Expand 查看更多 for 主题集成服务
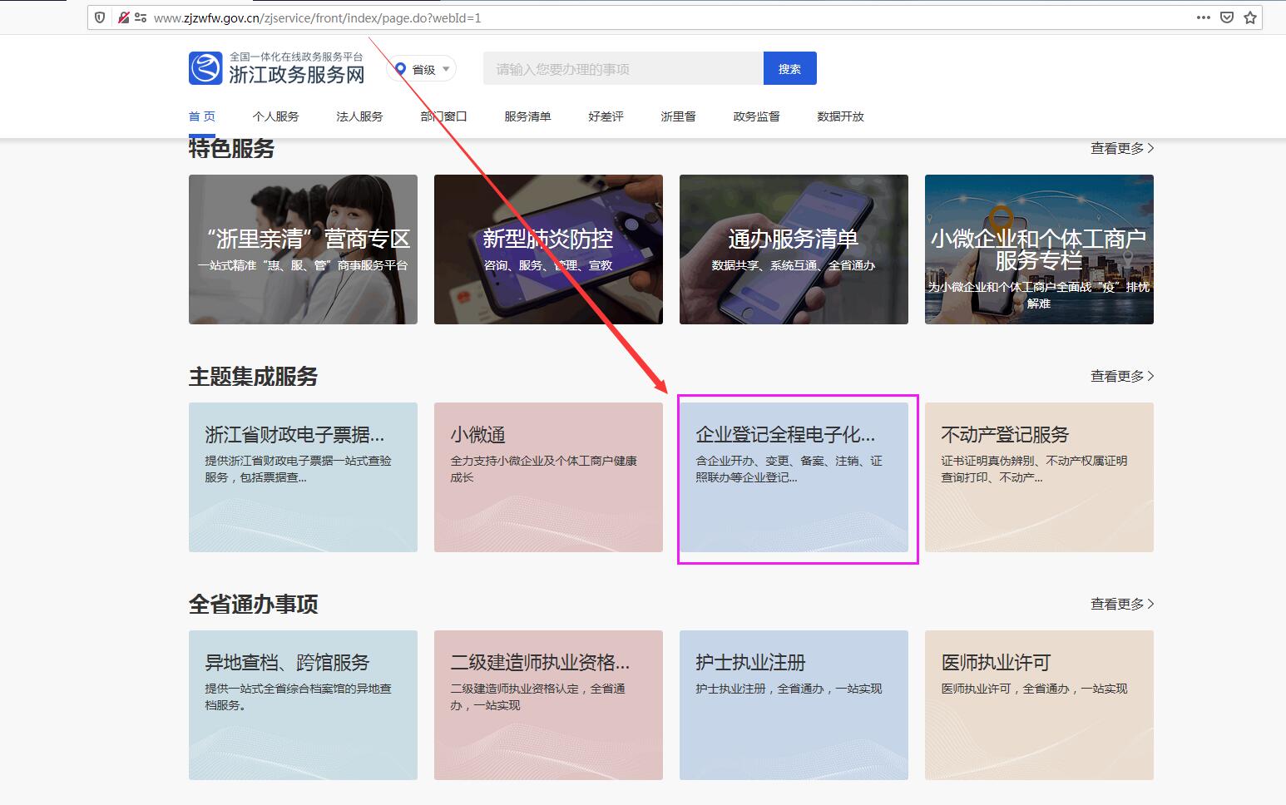 tap(1120, 376)
